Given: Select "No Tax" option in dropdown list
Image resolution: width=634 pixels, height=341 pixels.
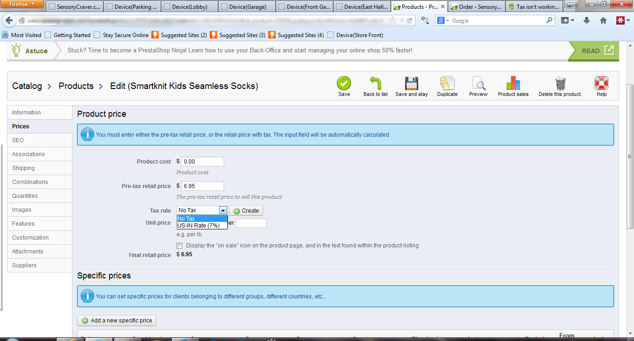Looking at the screenshot, I should pos(202,219).
